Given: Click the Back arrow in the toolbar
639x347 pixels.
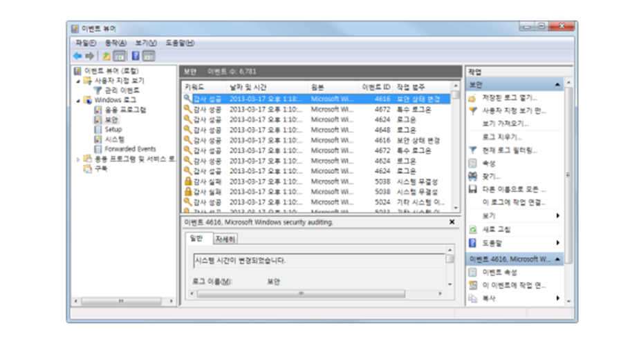Looking at the screenshot, I should pos(77,56).
